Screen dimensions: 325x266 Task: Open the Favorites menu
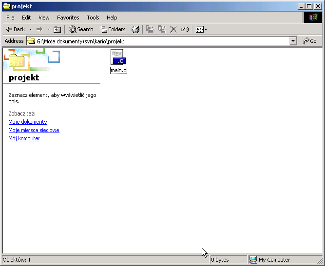(x=68, y=18)
